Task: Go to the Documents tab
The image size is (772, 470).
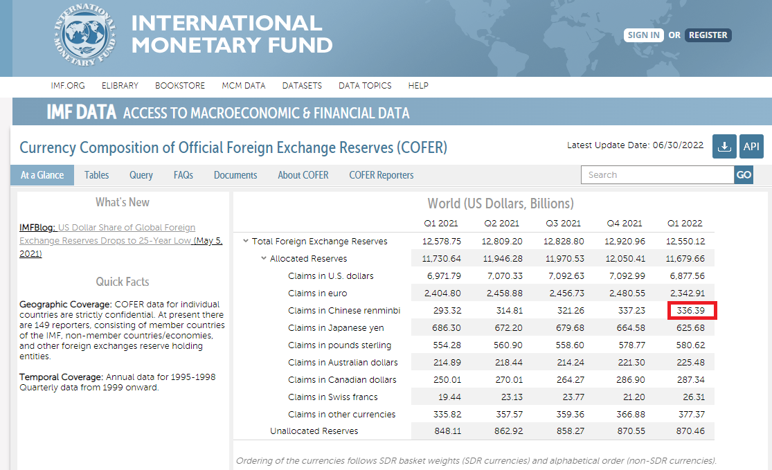Action: 235,175
